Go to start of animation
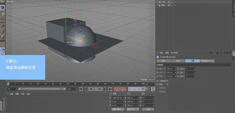The image size is (235, 113). pos(81,89)
